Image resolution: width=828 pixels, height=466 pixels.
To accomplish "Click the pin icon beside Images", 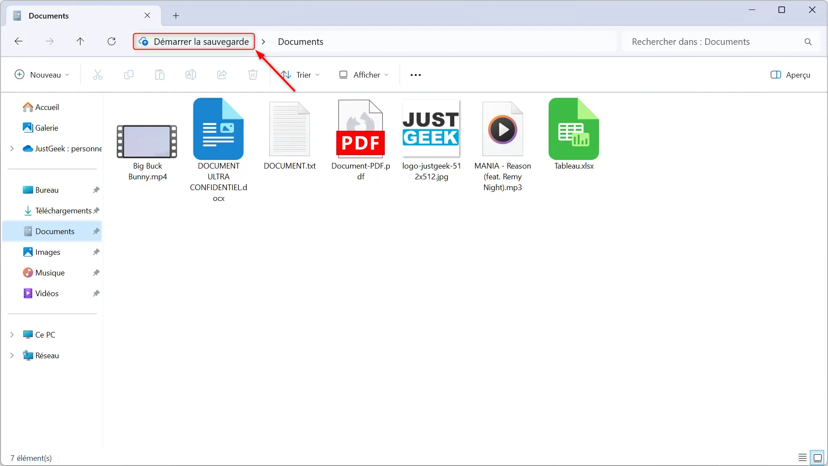I will point(96,252).
